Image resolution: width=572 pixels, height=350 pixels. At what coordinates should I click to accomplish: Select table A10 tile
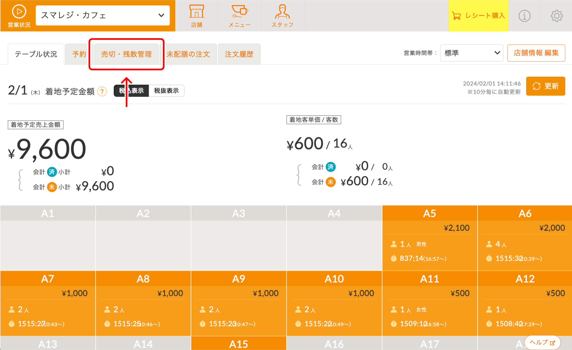pyautogui.click(x=334, y=303)
